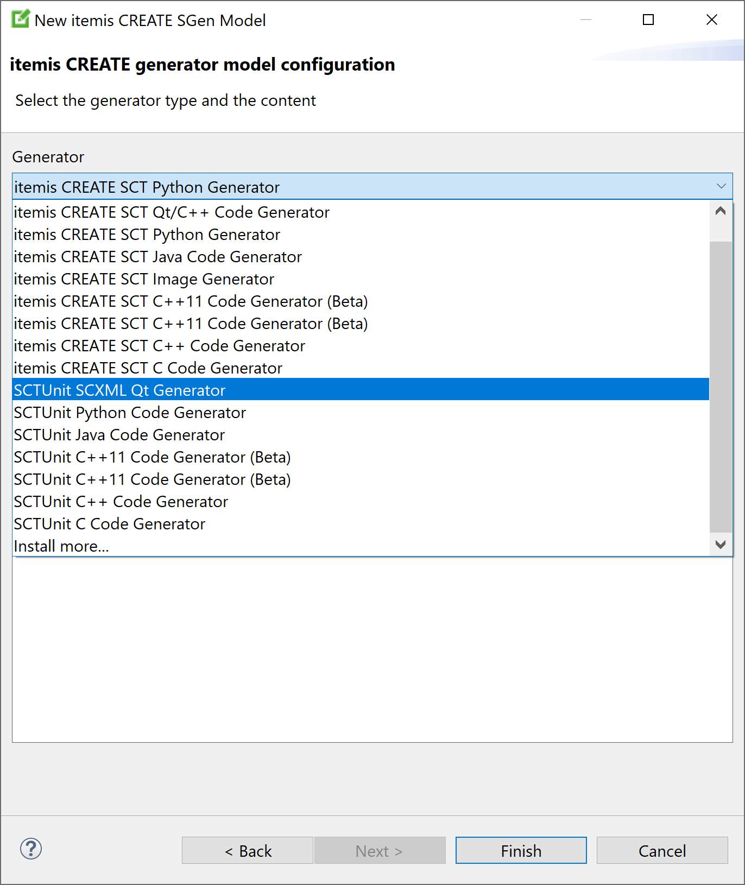The image size is (745, 885).
Task: Choose the Install more... entry
Action: (361, 546)
